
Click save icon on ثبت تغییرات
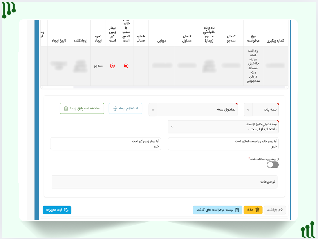pyautogui.click(x=66, y=210)
